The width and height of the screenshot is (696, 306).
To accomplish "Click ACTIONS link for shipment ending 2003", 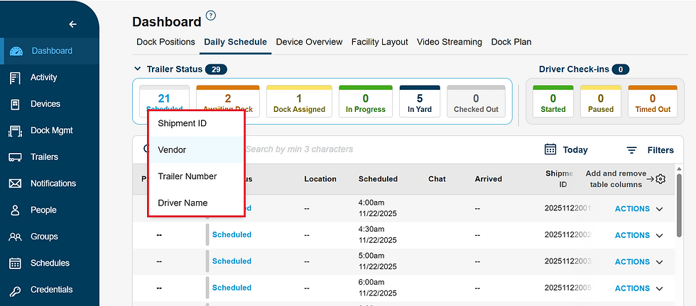I will tap(632, 261).
